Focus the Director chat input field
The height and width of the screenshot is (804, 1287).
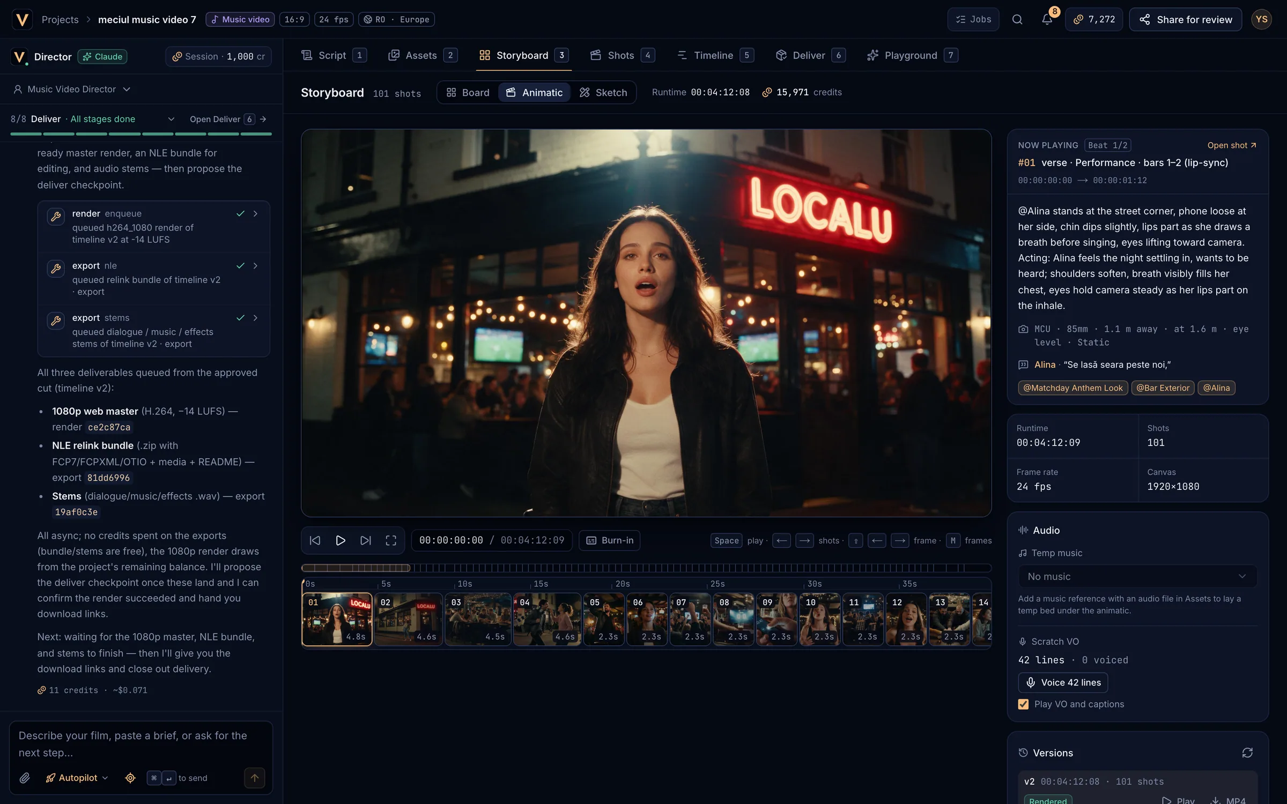(x=141, y=744)
